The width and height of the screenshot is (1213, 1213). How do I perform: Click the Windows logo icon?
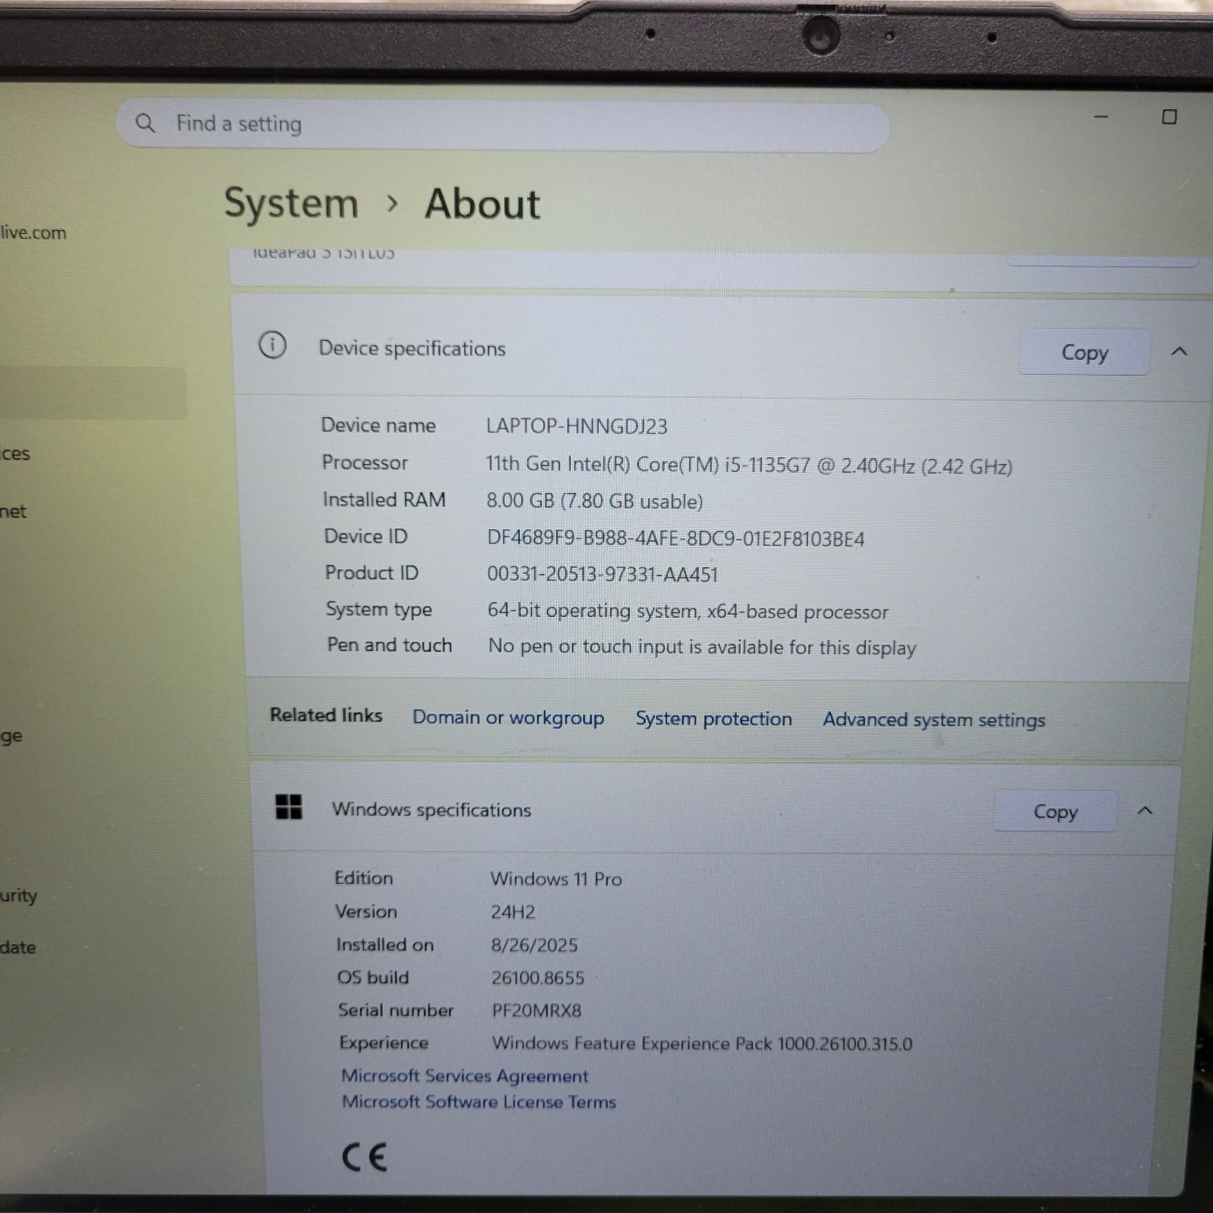tap(288, 807)
